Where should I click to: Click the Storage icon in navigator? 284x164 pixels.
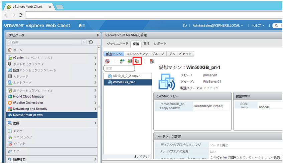pos(10,76)
